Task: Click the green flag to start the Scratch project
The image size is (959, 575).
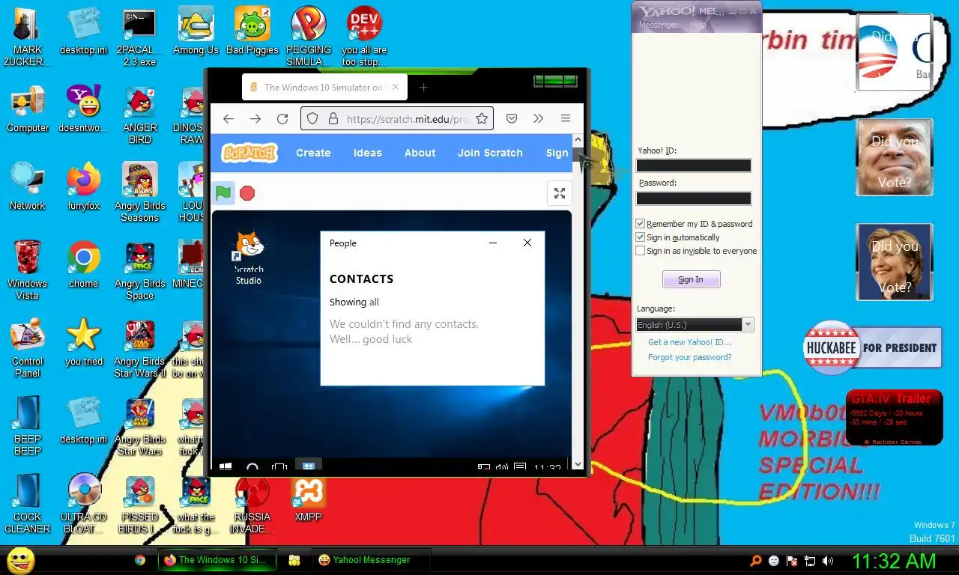Action: [x=223, y=193]
